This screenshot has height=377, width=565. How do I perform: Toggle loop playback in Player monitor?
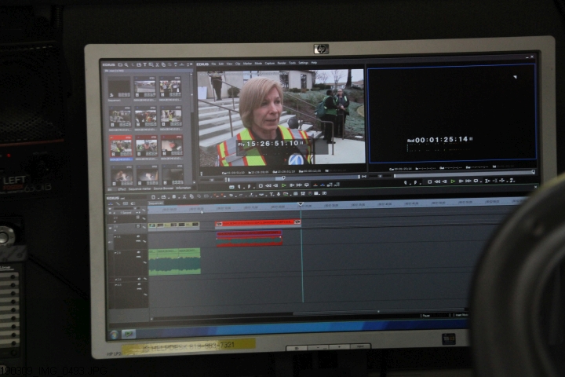point(307,185)
